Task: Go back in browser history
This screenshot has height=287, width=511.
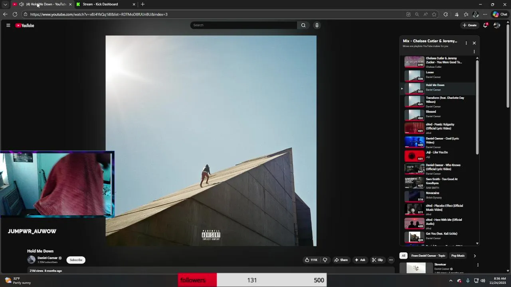Action: tap(5, 14)
